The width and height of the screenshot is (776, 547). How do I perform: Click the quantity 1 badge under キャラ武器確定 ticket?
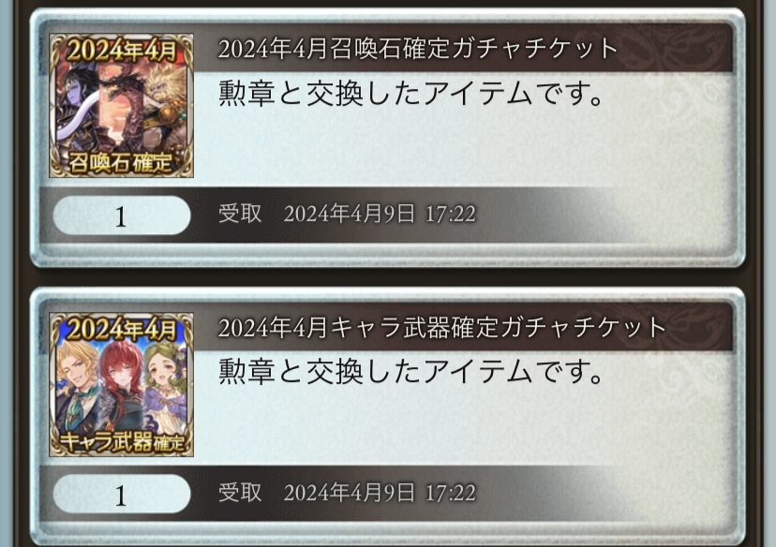pyautogui.click(x=122, y=495)
